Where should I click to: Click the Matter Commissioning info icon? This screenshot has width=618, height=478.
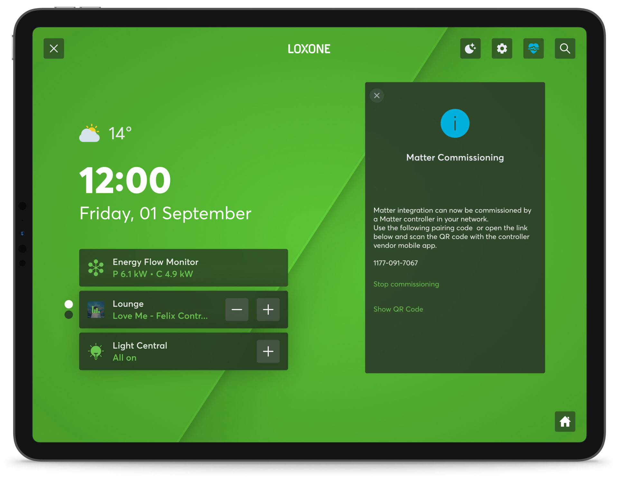pyautogui.click(x=454, y=124)
